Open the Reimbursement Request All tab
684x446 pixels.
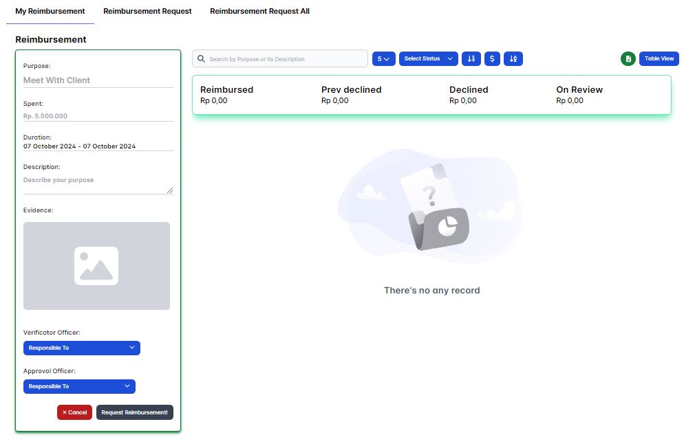pos(259,12)
